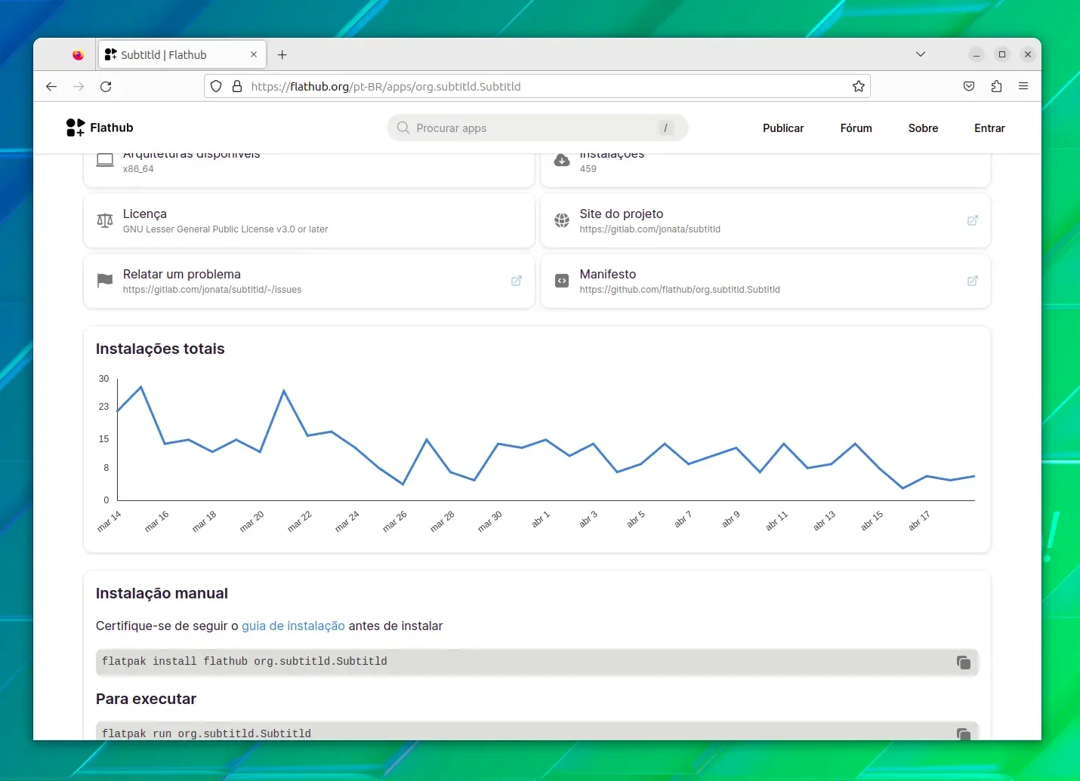Click the gitlab.com/jonata/subtitld URL text

[650, 229]
